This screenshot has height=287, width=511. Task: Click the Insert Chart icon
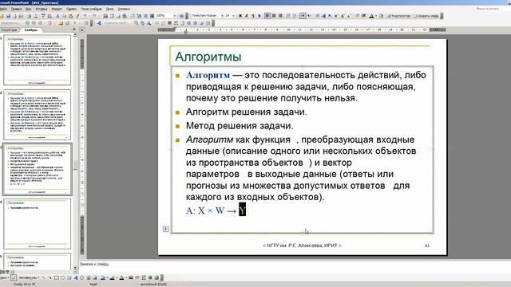click(105, 16)
